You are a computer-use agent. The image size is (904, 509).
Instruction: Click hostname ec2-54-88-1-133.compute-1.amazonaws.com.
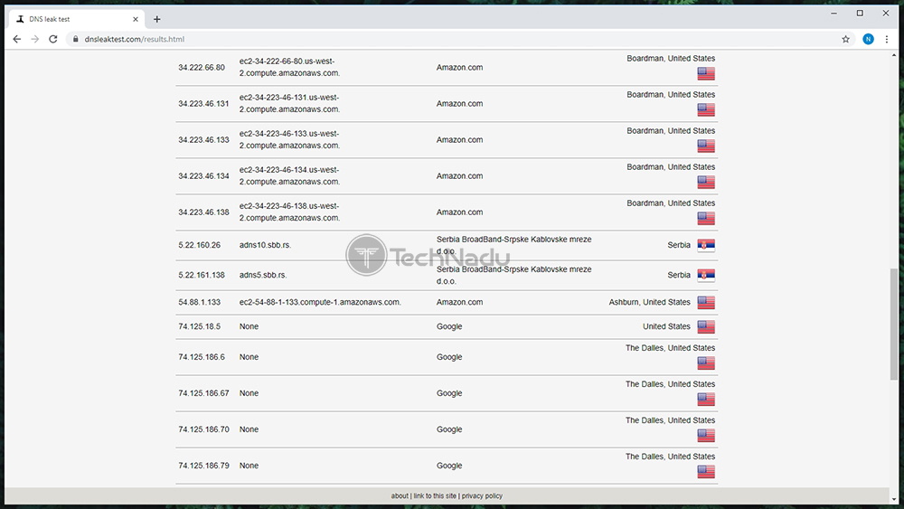click(320, 302)
